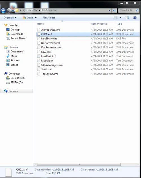
Task: Click the Date modified value in details pane
Action: tap(63, 169)
